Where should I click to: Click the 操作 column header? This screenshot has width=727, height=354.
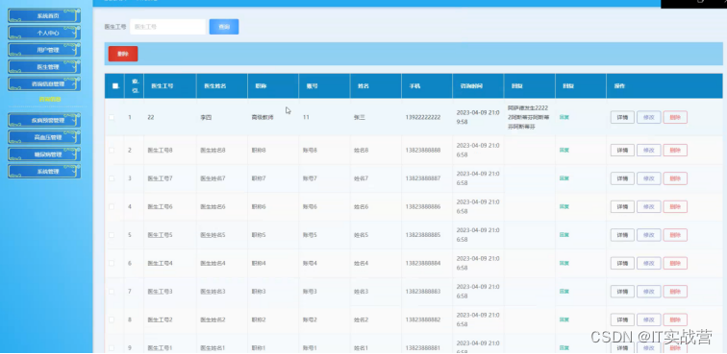pos(620,86)
